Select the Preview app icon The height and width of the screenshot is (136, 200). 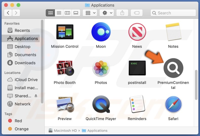click(x=65, y=104)
